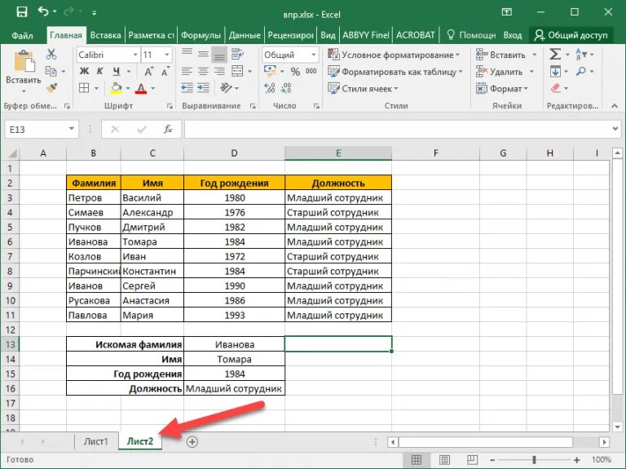Viewport: 626px width, 469px height.
Task: Toggle underline Ч formatting
Action: 117,72
